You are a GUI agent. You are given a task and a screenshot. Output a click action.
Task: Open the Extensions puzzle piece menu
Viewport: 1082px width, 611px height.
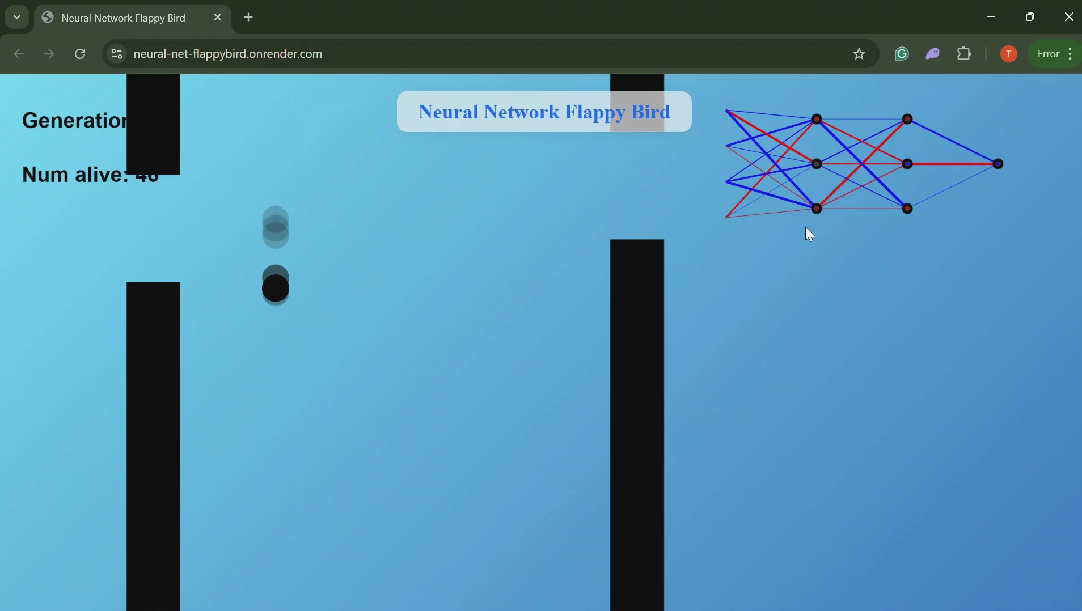pos(965,54)
